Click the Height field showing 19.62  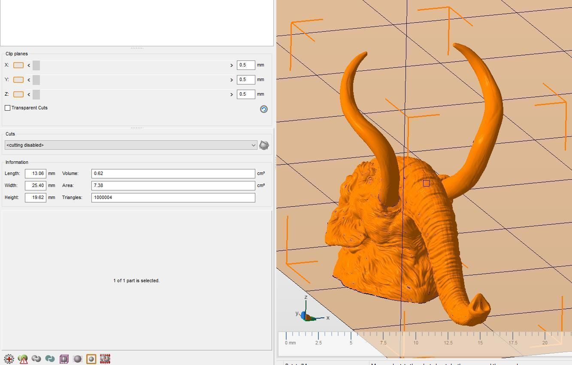(36, 197)
